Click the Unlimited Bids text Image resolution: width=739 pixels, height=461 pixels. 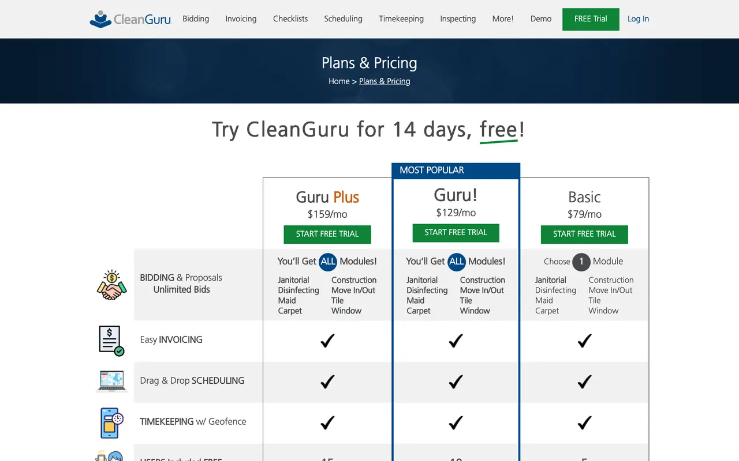click(181, 290)
